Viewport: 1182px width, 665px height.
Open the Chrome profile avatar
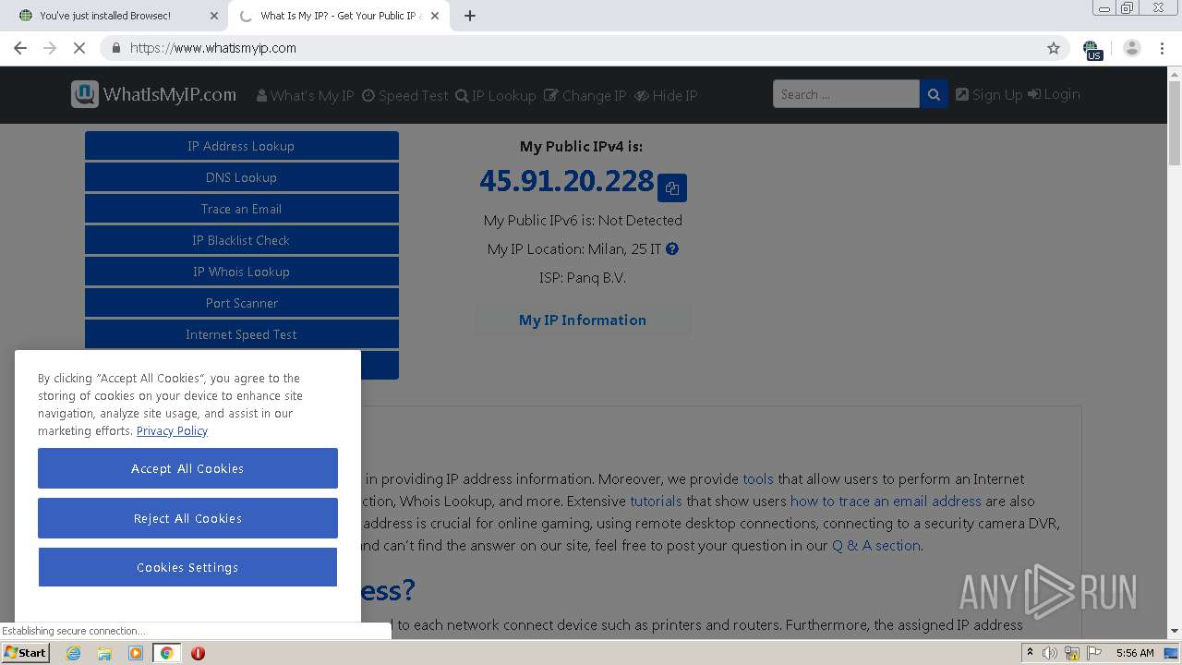click(1132, 48)
